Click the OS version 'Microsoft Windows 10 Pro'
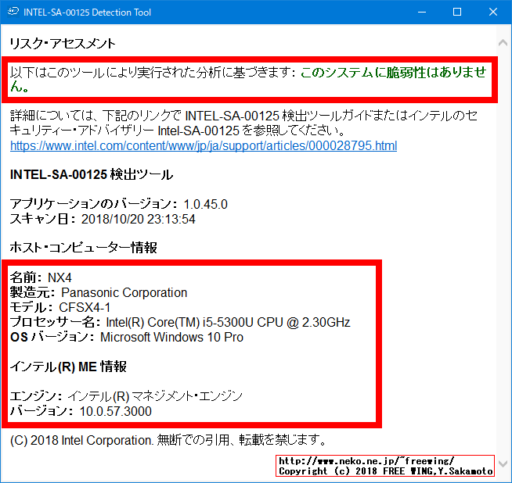 [171, 337]
